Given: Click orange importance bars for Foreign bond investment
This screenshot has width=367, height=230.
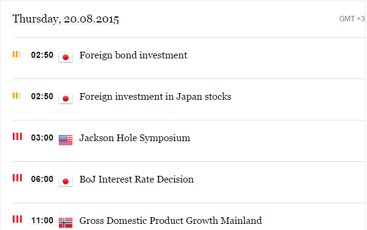Looking at the screenshot, I should point(17,54).
